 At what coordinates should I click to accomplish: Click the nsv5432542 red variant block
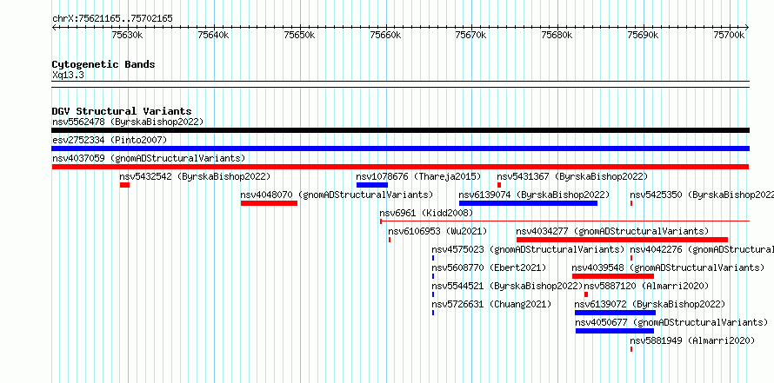pos(124,185)
